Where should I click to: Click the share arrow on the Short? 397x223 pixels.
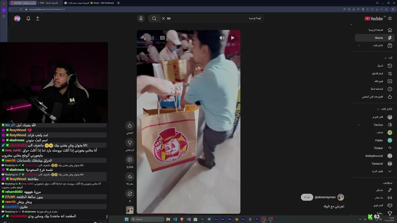[130, 177]
